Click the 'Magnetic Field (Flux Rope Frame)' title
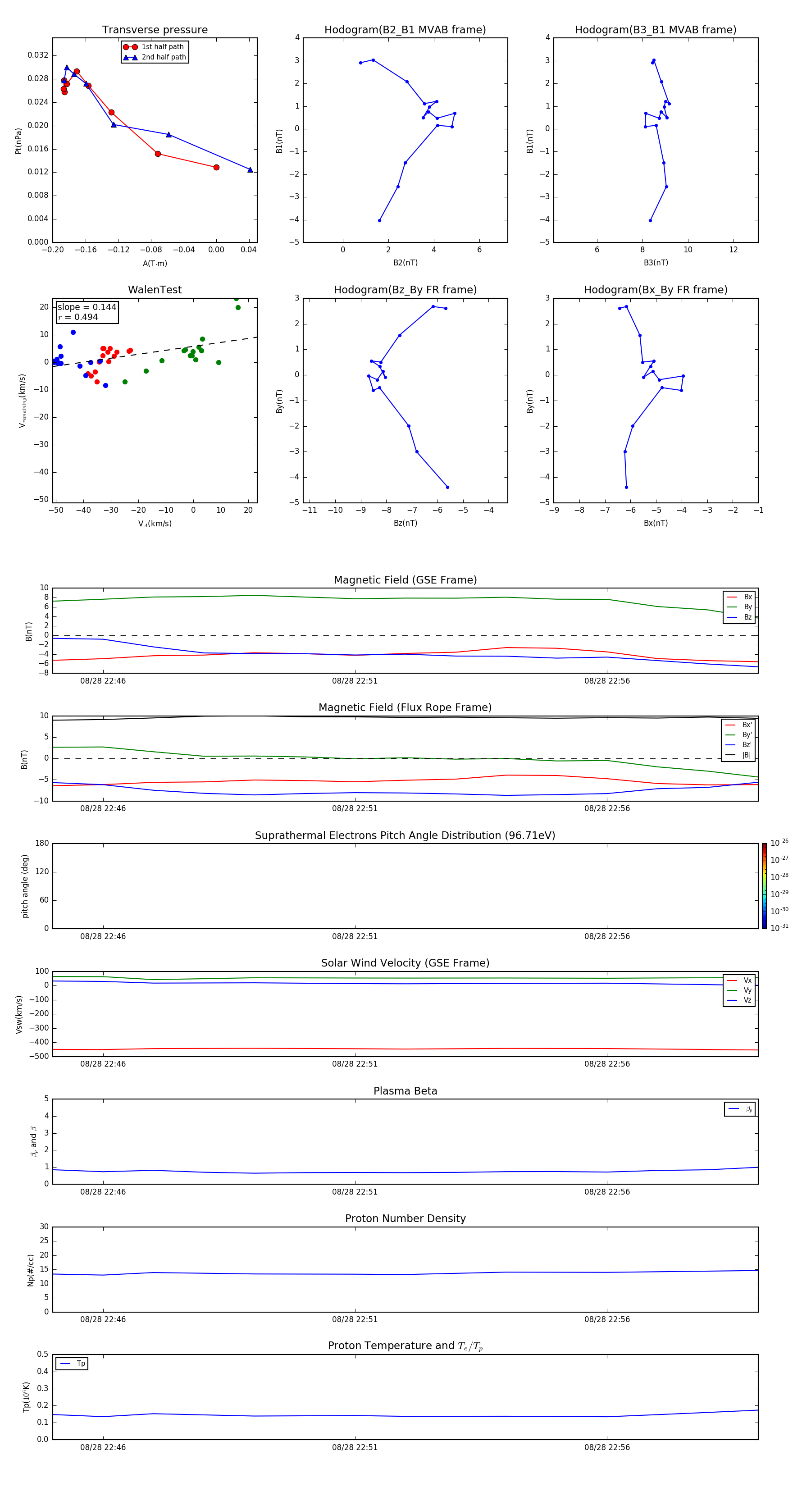The width and height of the screenshot is (811, 1487). (405, 708)
